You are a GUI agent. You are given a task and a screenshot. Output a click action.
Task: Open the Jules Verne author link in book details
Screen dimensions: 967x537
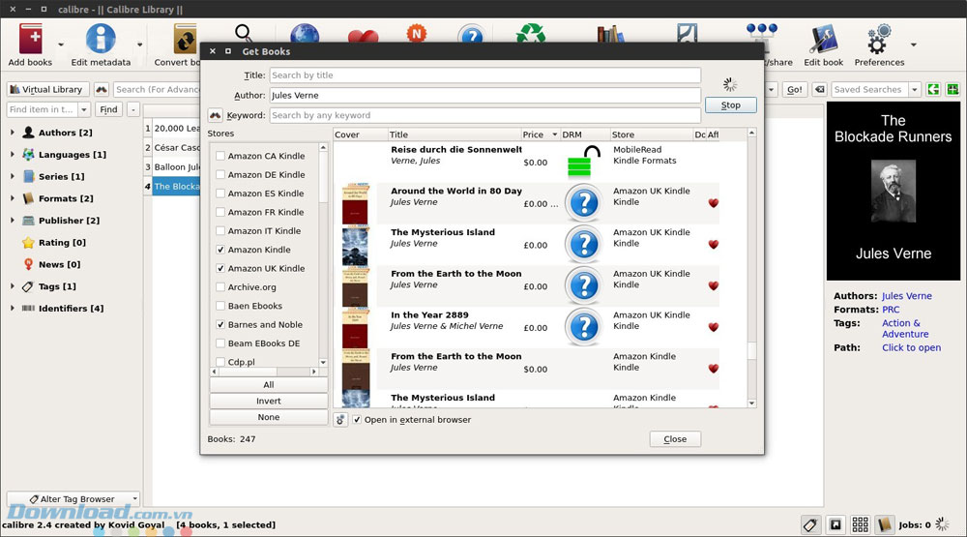(907, 296)
